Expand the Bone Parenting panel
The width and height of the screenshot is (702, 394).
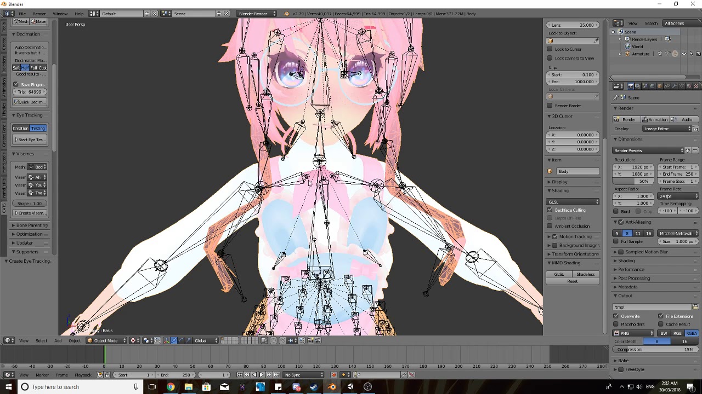31,225
